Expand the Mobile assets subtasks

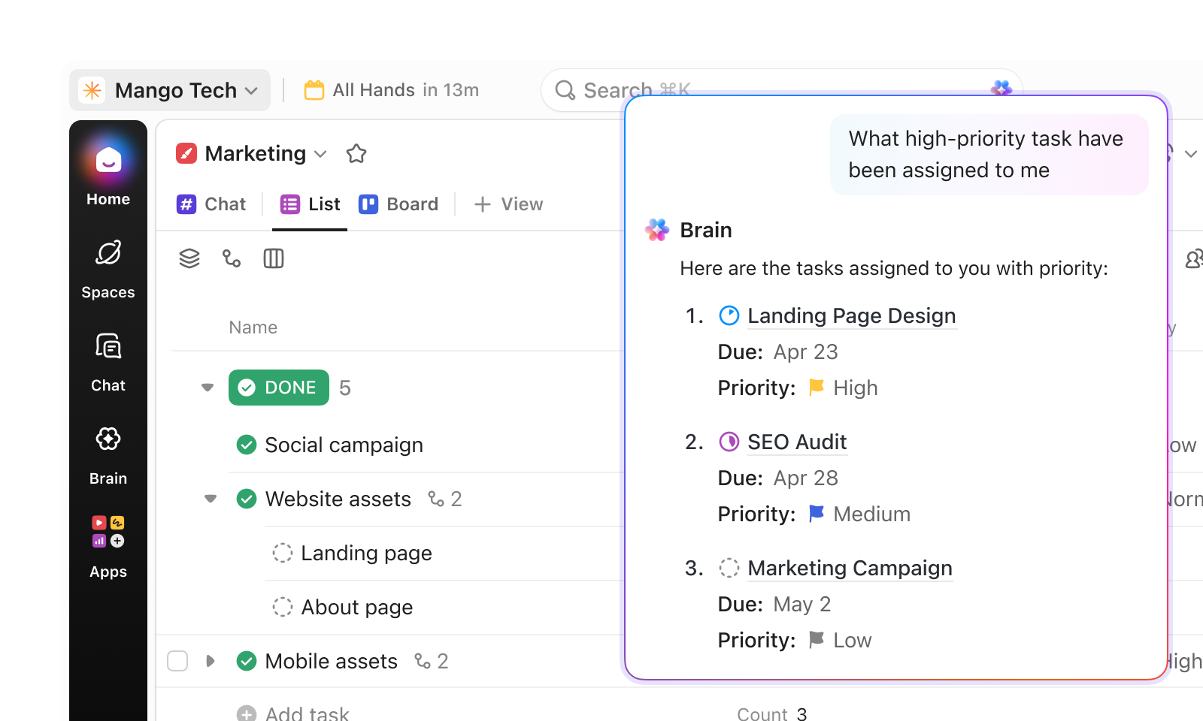[210, 661]
